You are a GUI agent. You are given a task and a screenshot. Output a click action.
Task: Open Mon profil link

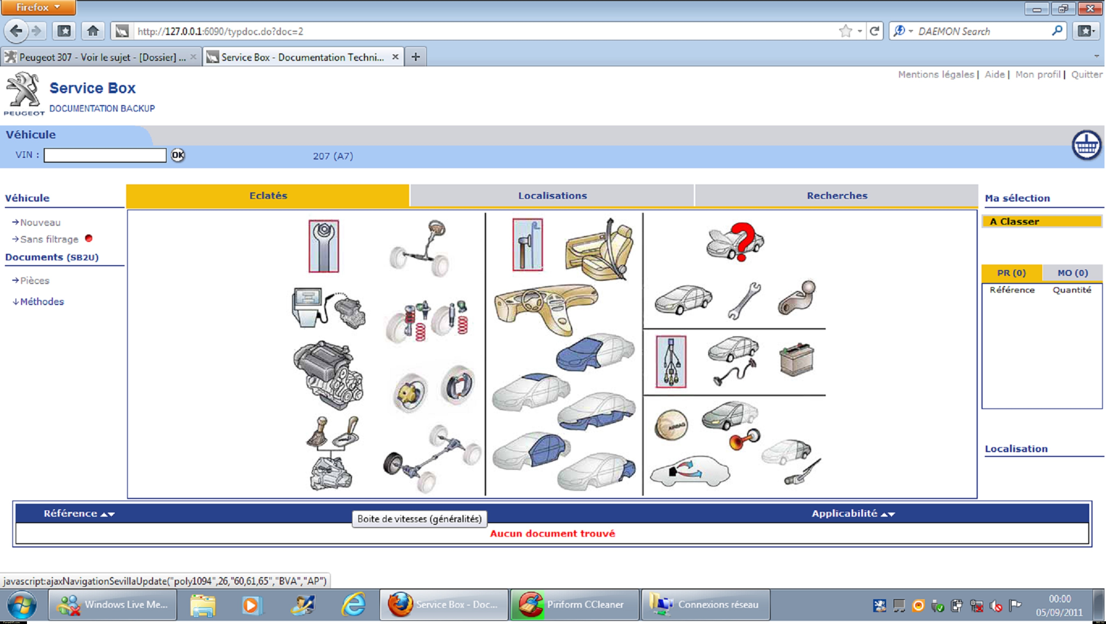1038,74
